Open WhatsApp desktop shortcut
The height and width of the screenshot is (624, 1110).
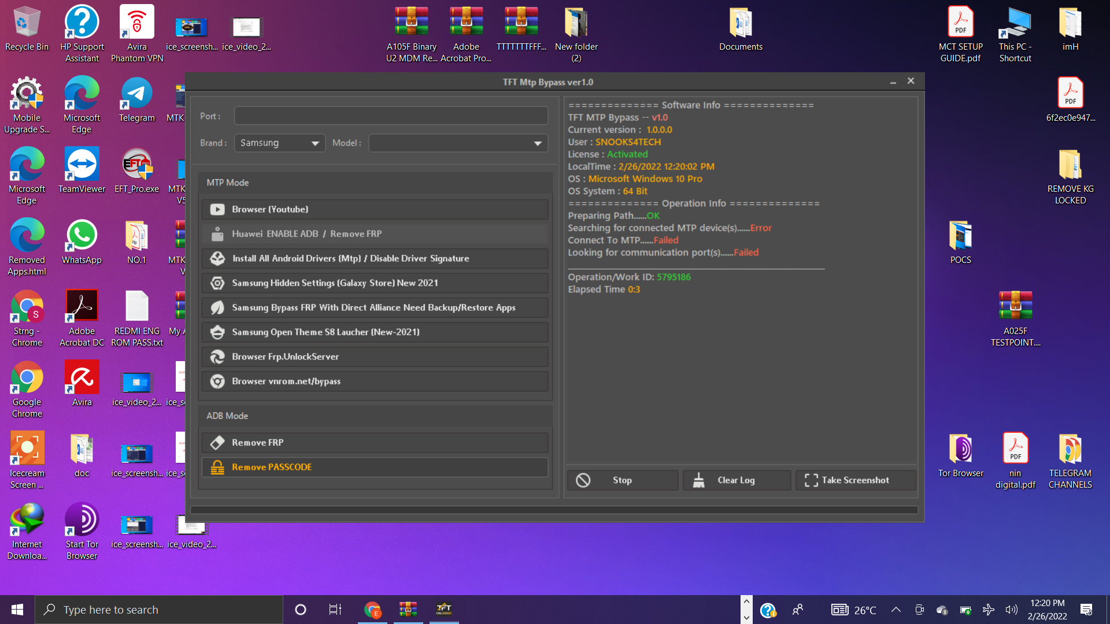coord(82,242)
